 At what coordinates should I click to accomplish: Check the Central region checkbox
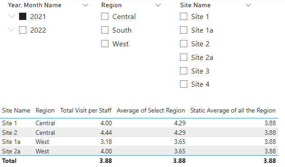105,16
